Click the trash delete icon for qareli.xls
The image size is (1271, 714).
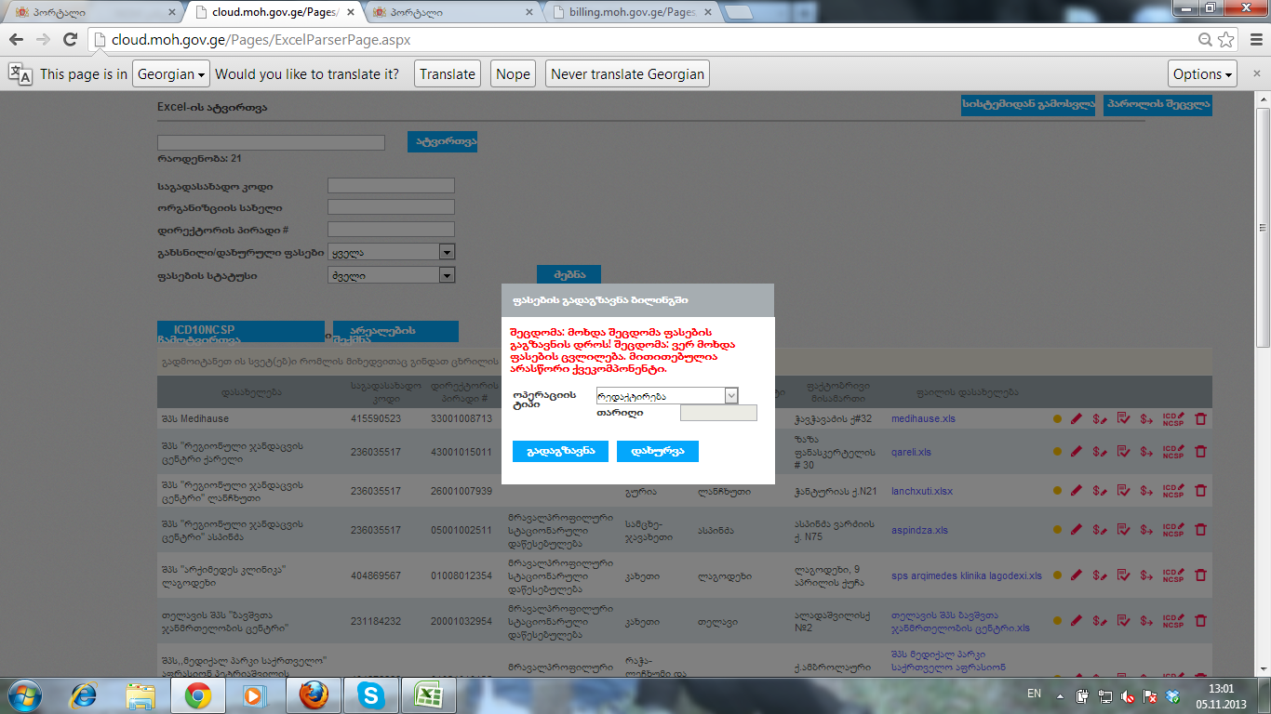coord(1200,452)
